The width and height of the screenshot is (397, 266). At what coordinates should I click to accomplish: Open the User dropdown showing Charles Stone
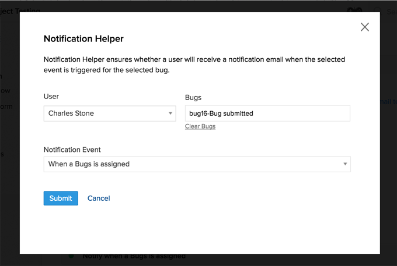point(109,114)
